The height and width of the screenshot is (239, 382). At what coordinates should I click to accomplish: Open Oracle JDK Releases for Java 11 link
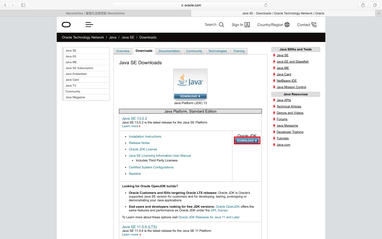[x=209, y=217]
